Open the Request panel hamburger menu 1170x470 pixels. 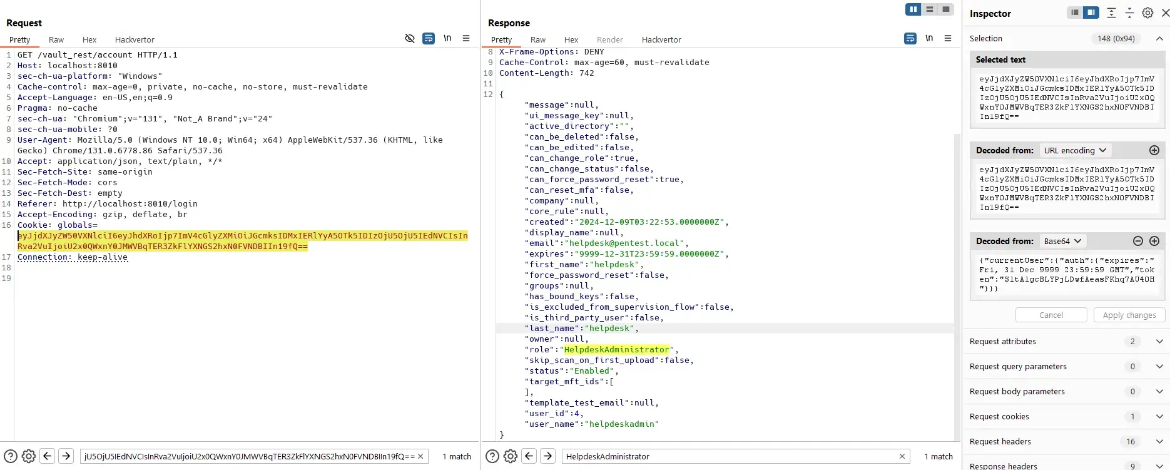click(x=466, y=38)
